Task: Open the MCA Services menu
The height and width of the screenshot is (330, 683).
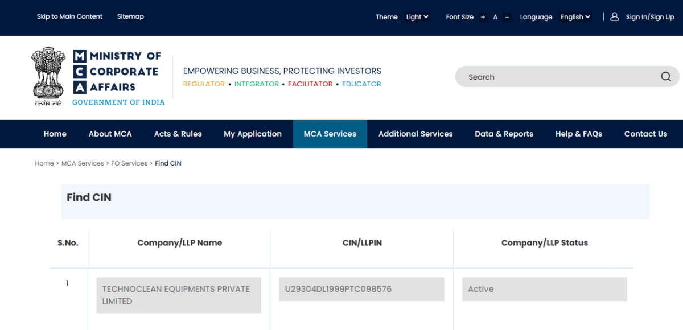Action: click(330, 134)
